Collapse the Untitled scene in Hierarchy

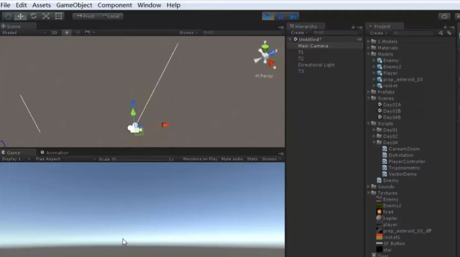pyautogui.click(x=290, y=39)
